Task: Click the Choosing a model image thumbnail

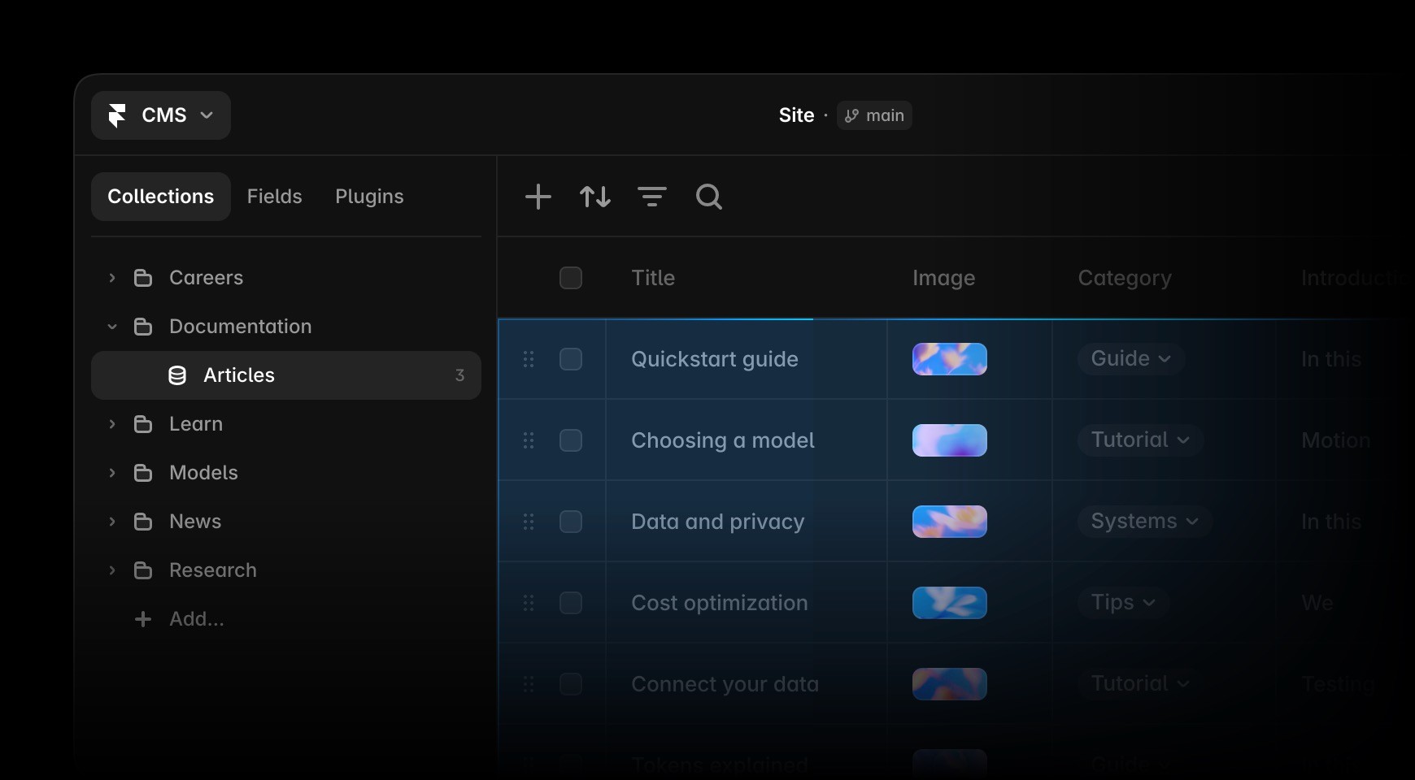Action: [x=950, y=440]
